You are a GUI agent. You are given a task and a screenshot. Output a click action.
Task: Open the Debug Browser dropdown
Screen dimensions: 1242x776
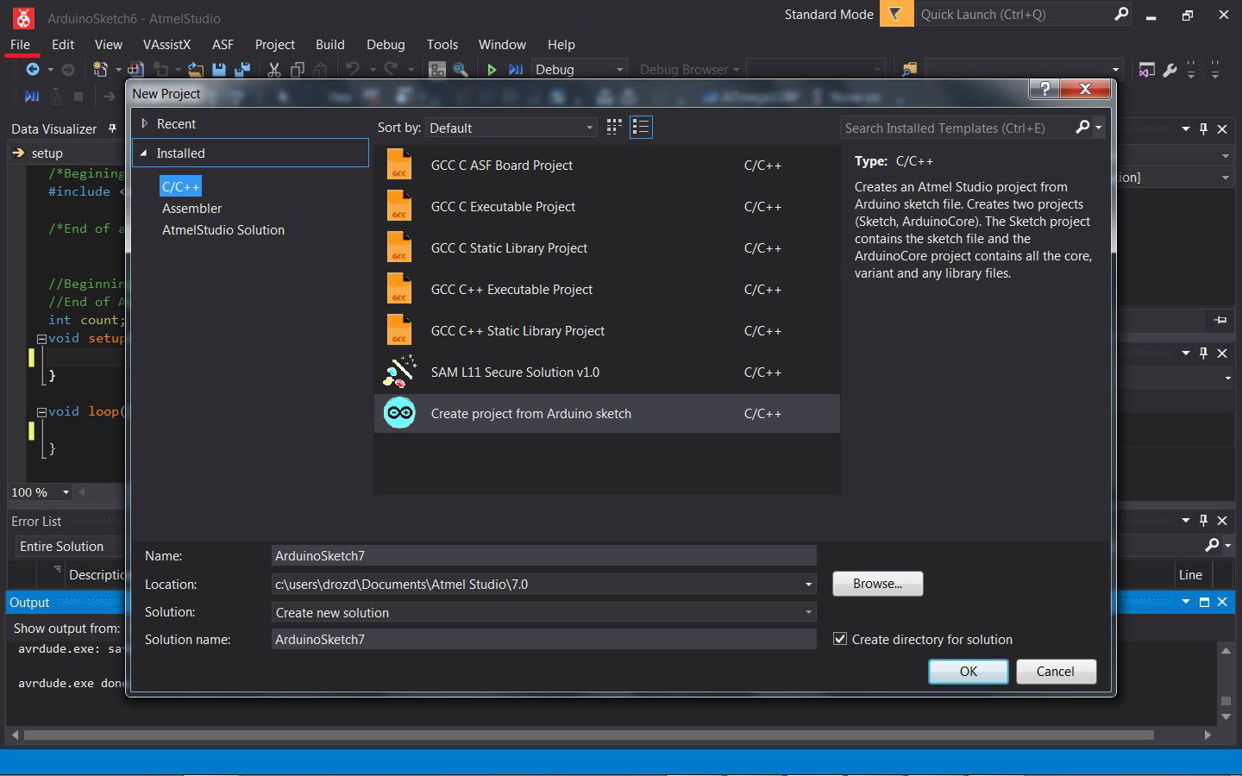point(689,69)
